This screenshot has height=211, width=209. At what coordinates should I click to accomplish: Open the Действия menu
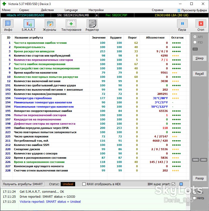pos(47,10)
